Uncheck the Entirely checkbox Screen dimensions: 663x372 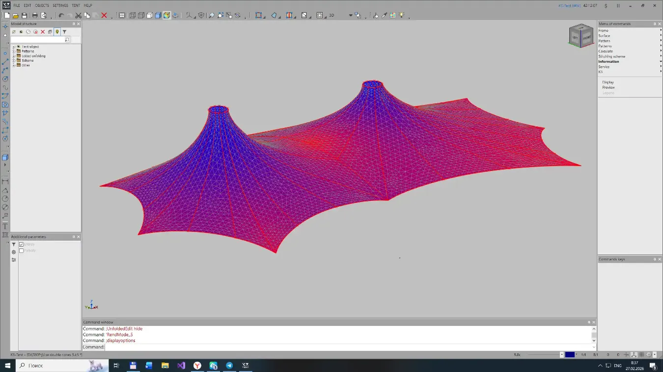click(x=22, y=244)
